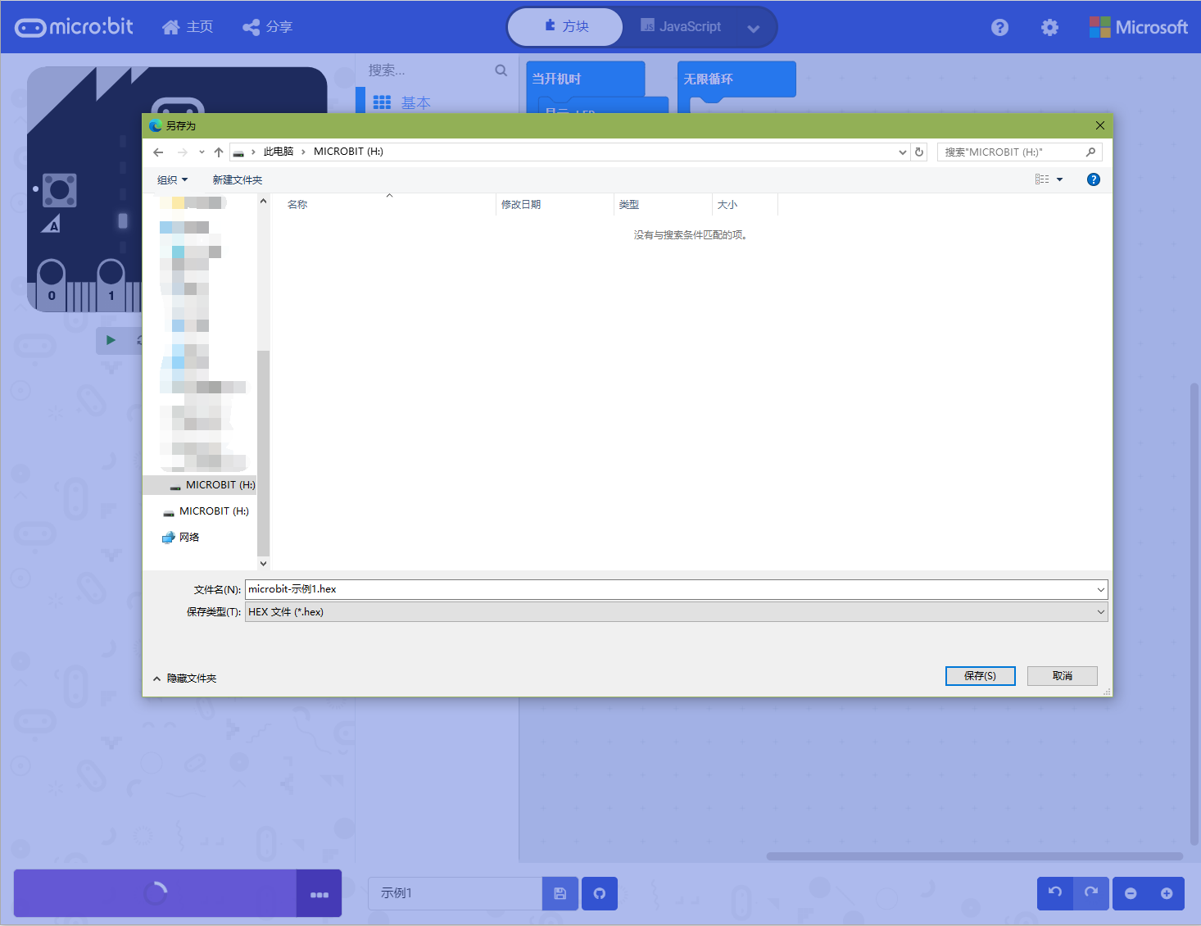Expand the address bar path history dropdown
Viewport: 1201px width, 926px height.
click(x=902, y=152)
